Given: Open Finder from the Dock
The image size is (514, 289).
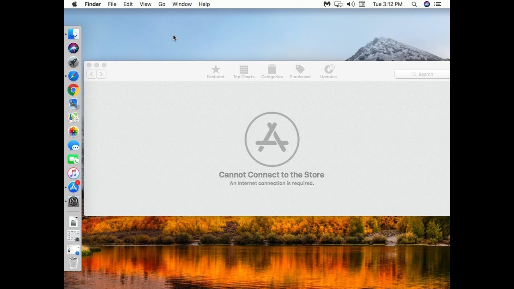Looking at the screenshot, I should (73, 34).
